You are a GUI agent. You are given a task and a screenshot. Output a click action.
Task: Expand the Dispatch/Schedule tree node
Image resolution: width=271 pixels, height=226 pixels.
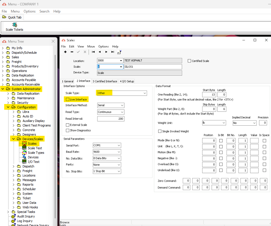coord(3,53)
